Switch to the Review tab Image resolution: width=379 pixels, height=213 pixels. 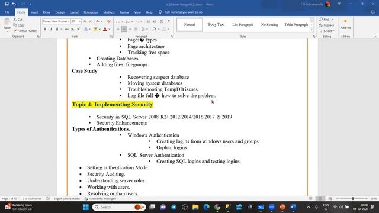pos(124,12)
